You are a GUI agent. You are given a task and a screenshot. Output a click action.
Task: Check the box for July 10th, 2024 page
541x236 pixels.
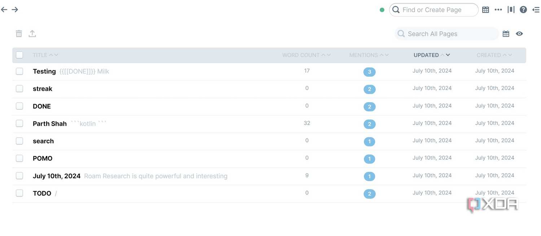tap(19, 176)
